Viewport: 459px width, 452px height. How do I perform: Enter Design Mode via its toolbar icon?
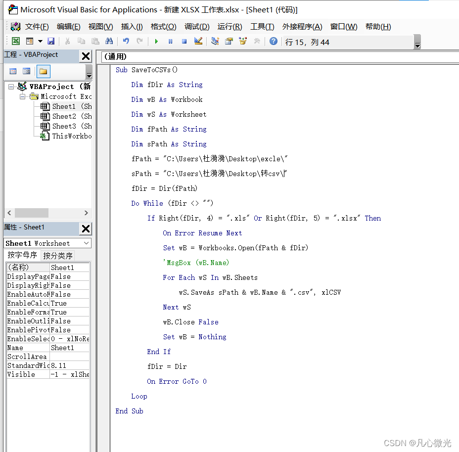[197, 42]
